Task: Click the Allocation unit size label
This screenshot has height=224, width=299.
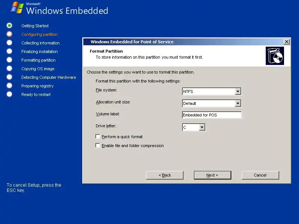Action: click(x=113, y=102)
